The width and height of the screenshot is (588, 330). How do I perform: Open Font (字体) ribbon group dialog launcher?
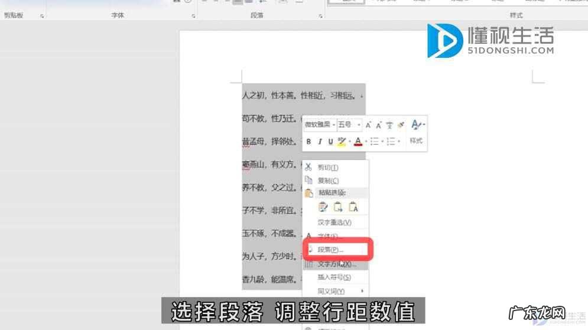pyautogui.click(x=193, y=16)
